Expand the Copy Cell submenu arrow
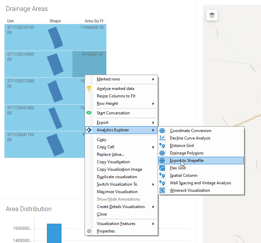Viewport: 261px width, 243px height. pos(153,147)
